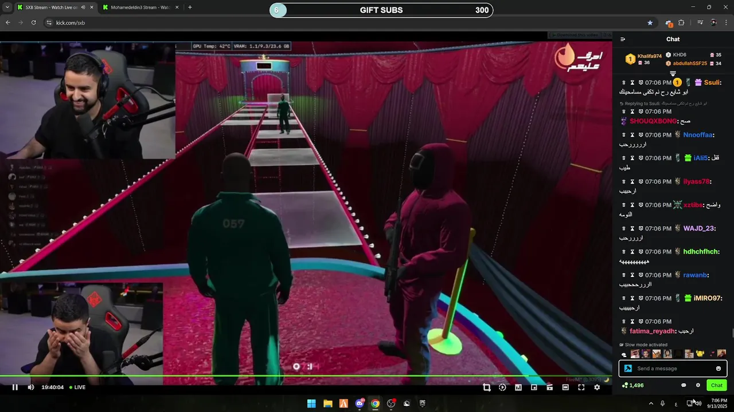Click WAJD_23 username in chat
The width and height of the screenshot is (734, 412).
pyautogui.click(x=699, y=228)
